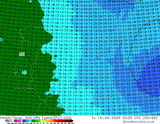Click the left arrow end of color scale
Screen dimensions: 160x124
[6, 121]
